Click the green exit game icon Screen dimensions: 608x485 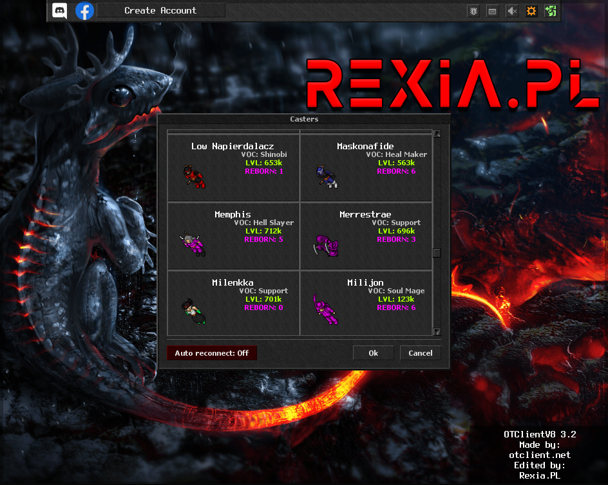(x=551, y=11)
